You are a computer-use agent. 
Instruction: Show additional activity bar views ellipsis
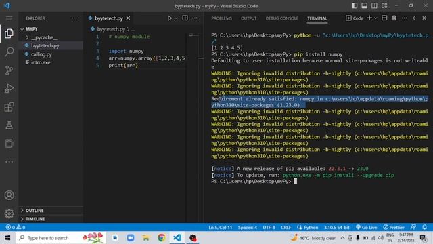pyautogui.click(x=9, y=162)
